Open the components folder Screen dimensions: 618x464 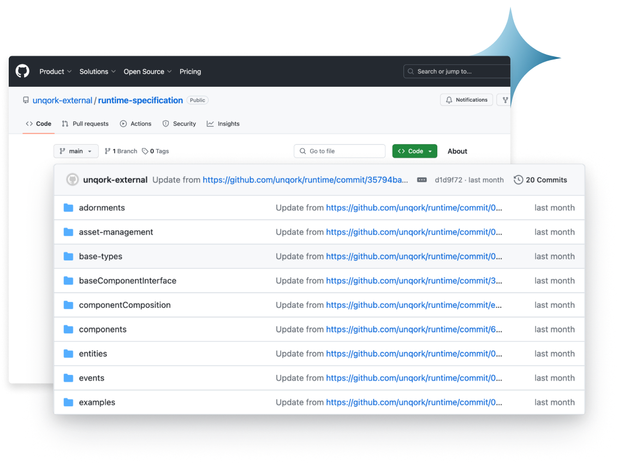103,330
